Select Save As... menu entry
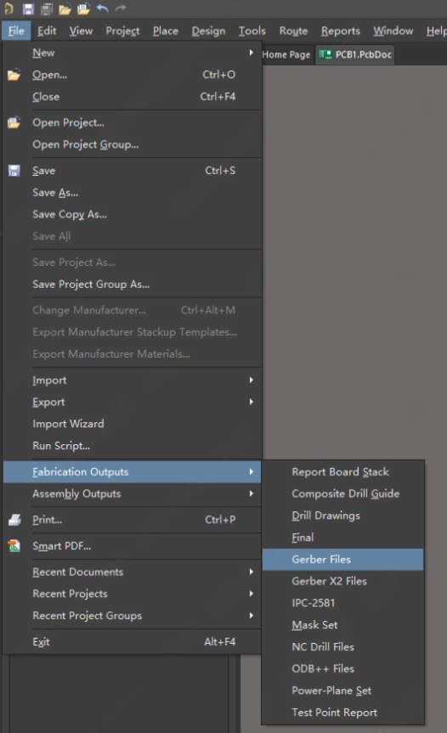447x733 pixels. click(132, 193)
